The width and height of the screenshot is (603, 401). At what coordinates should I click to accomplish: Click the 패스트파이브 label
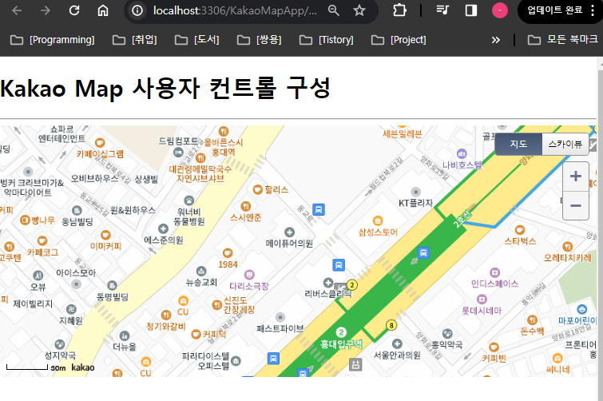click(x=280, y=328)
